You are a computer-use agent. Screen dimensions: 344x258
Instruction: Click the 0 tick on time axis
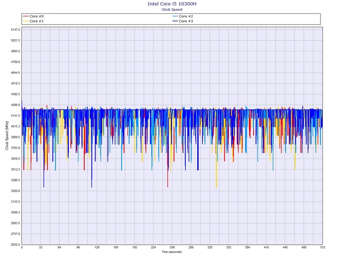pyautogui.click(x=22, y=247)
